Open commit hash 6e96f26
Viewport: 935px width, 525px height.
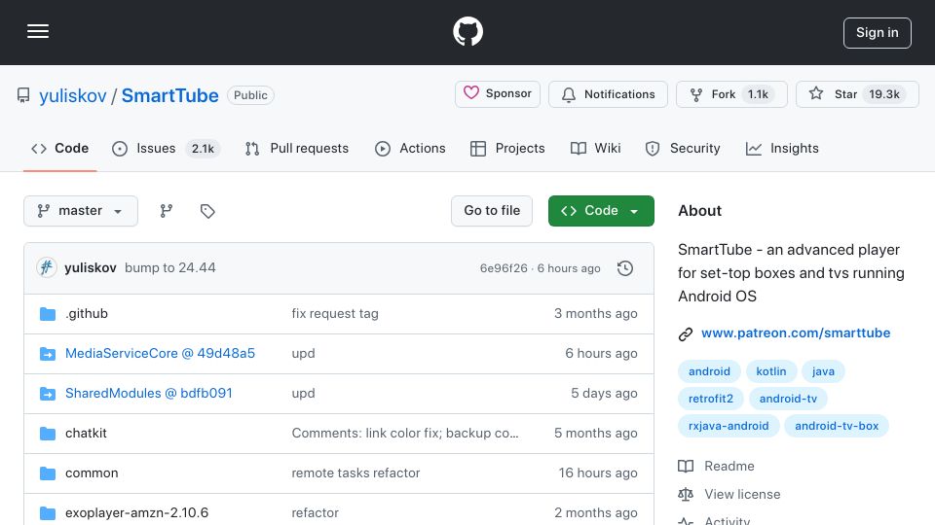504,268
